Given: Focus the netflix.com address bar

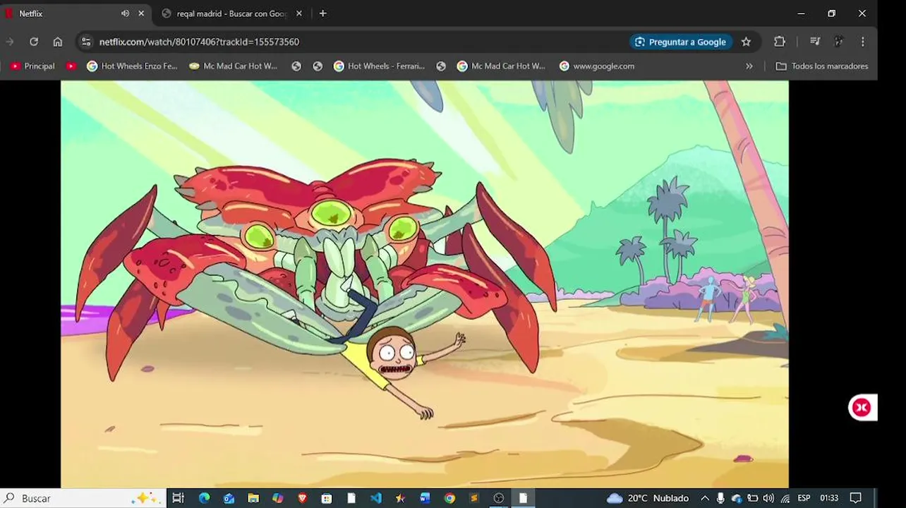Looking at the screenshot, I should 353,42.
